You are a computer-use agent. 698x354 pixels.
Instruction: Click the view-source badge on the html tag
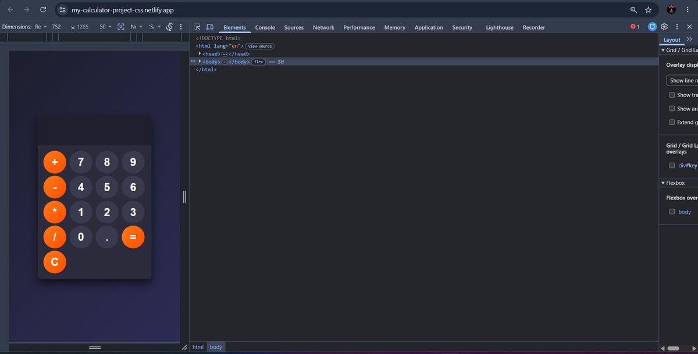259,46
